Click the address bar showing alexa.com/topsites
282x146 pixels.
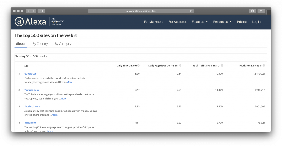[x=141, y=11]
